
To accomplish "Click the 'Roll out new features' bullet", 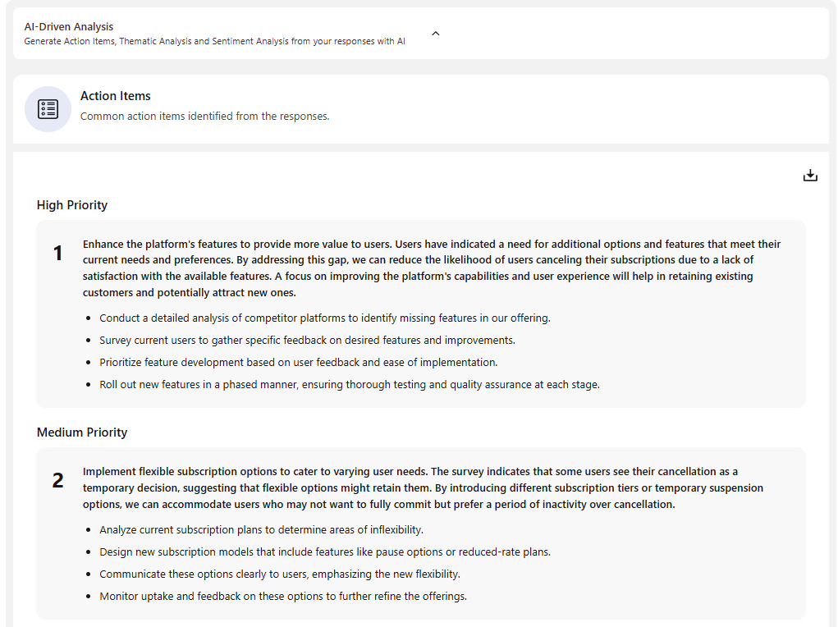I will tap(350, 384).
